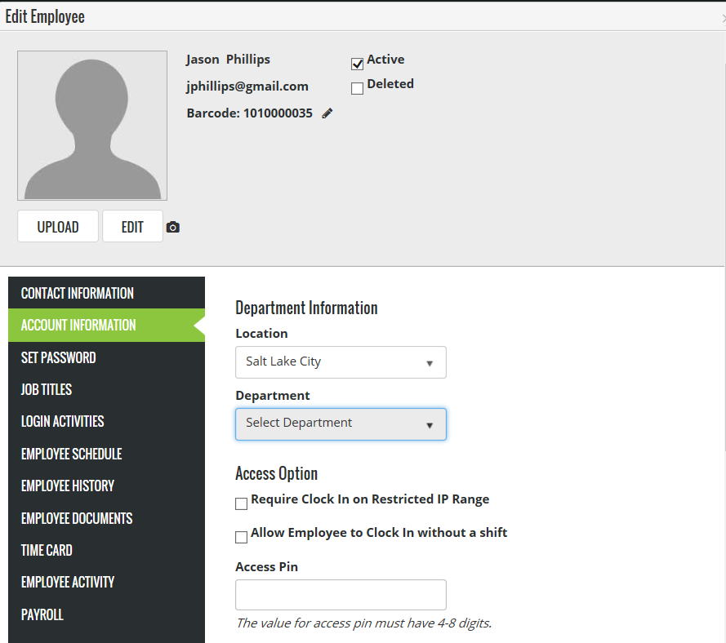Viewport: 726px width, 643px height.
Task: Click the Edit photo button
Action: (132, 227)
